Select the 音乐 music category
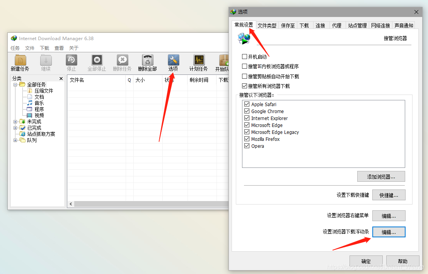428x274 pixels. click(x=39, y=103)
